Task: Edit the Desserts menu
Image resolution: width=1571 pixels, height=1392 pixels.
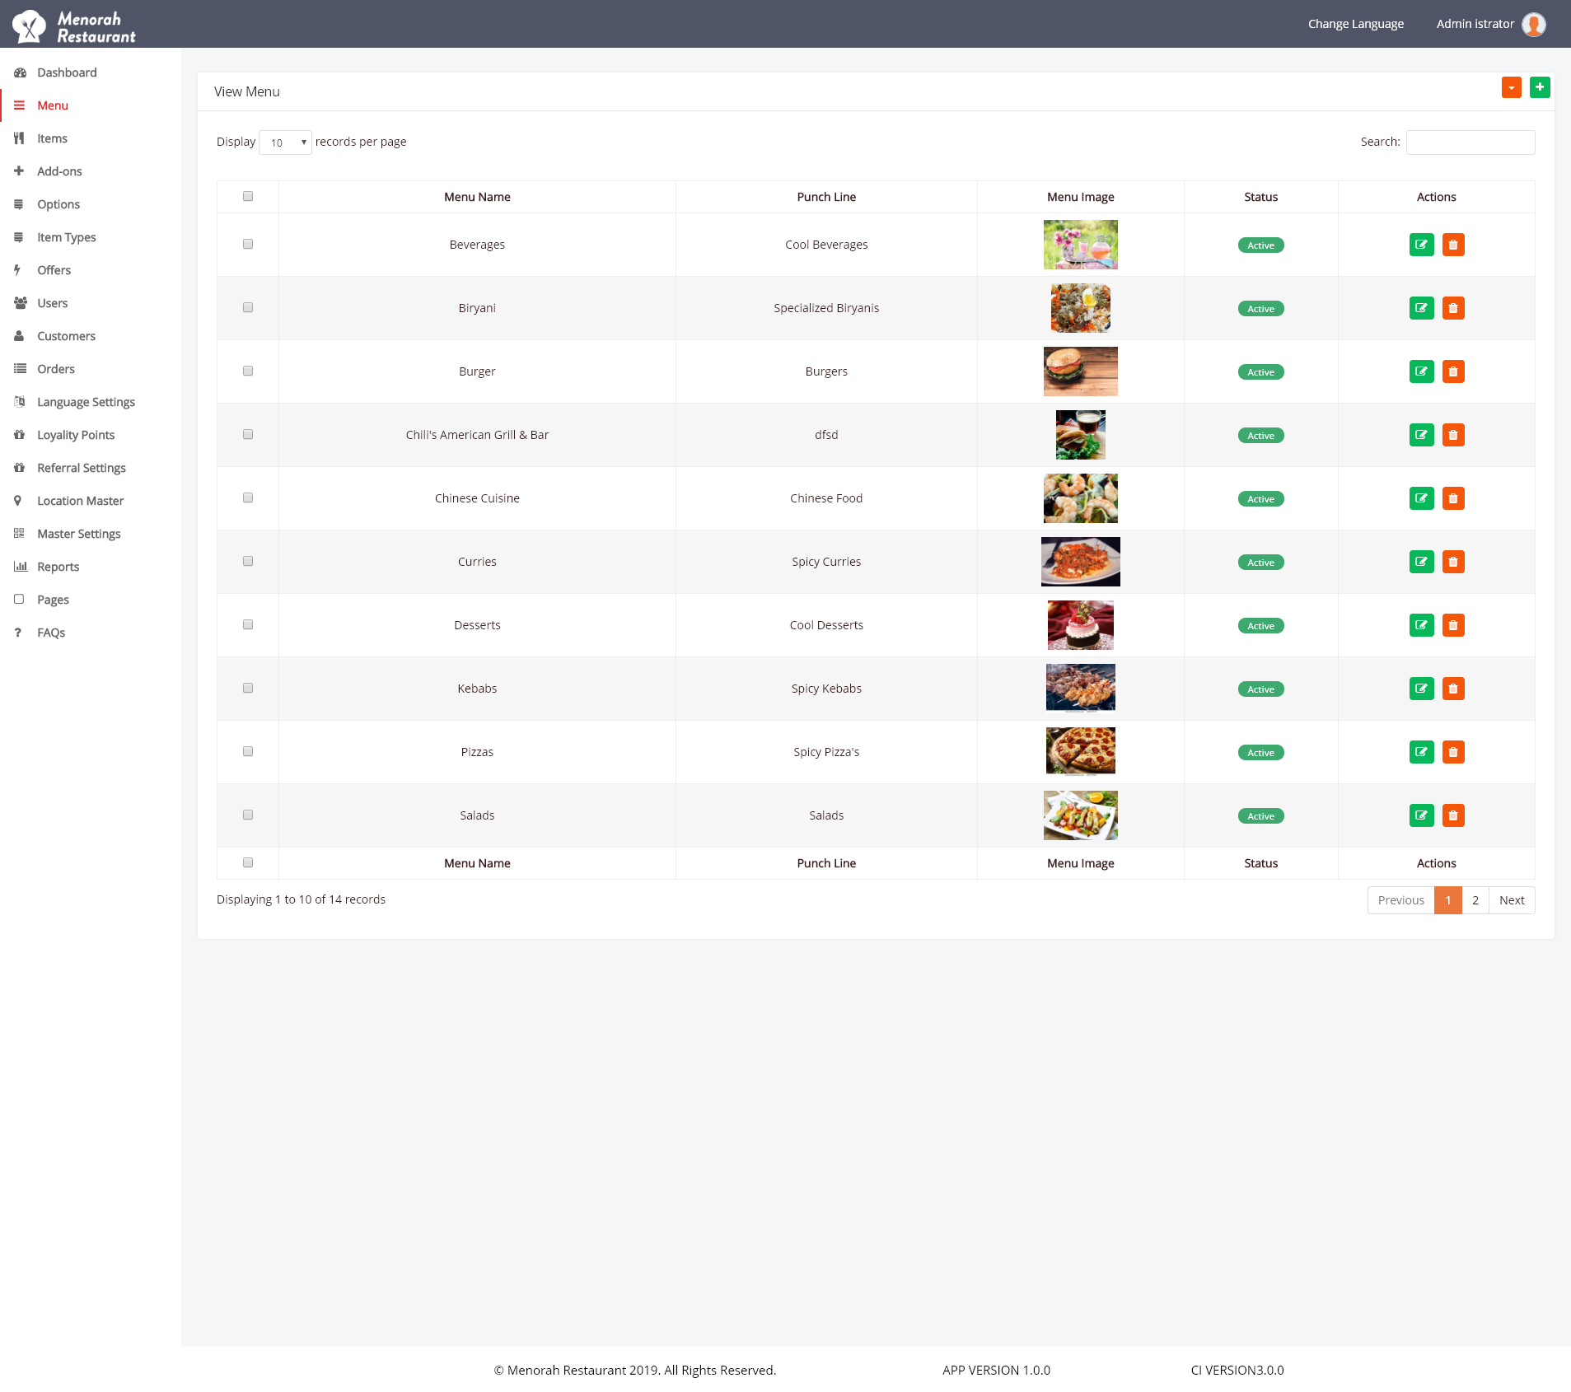Action: [x=1421, y=625]
